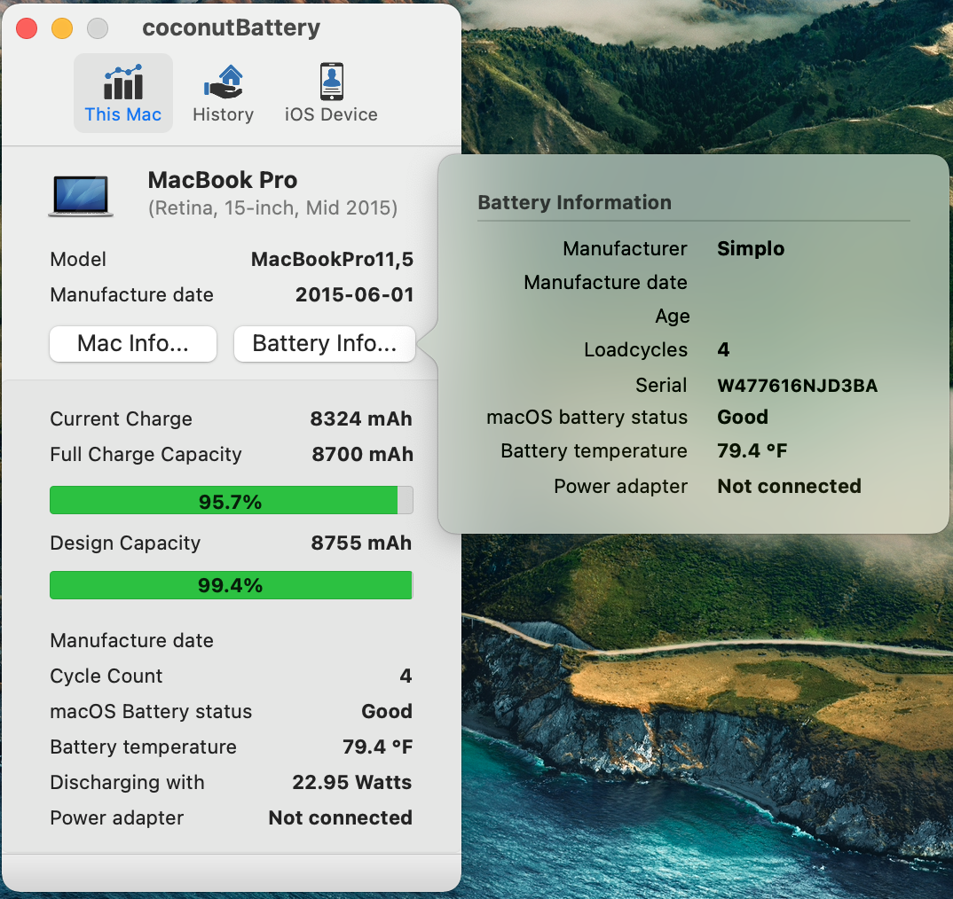Screen dimensions: 953x899
Task: Switch to the History tab label
Action: [x=223, y=114]
